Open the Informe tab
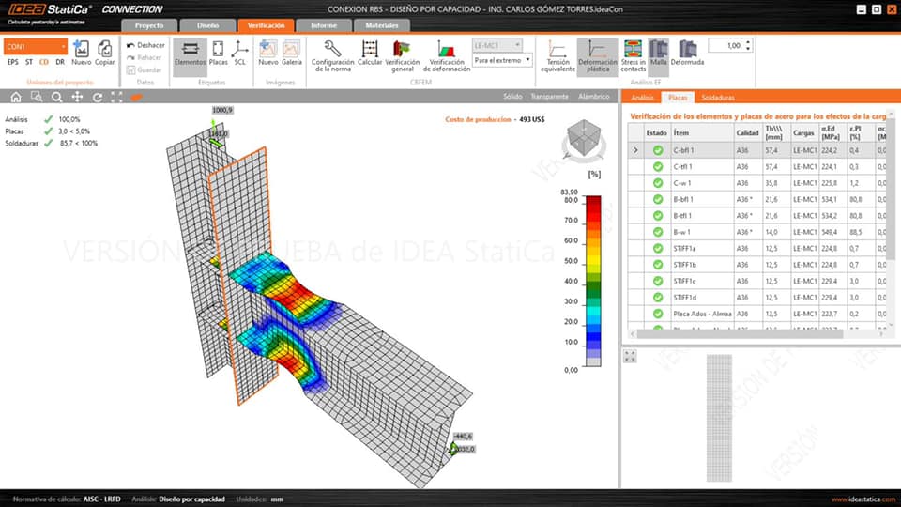Image resolution: width=901 pixels, height=507 pixels. (x=324, y=25)
